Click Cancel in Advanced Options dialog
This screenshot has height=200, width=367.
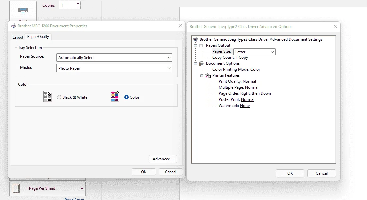pos(322,173)
